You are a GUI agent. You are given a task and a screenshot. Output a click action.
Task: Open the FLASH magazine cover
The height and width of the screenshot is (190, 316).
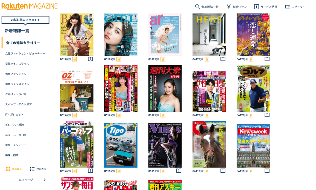tap(121, 185)
